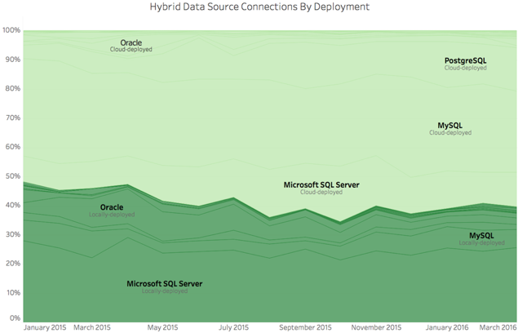Screen dimensions: 518x333
Task: Click the July 2015 axis label
Action: tap(233, 327)
